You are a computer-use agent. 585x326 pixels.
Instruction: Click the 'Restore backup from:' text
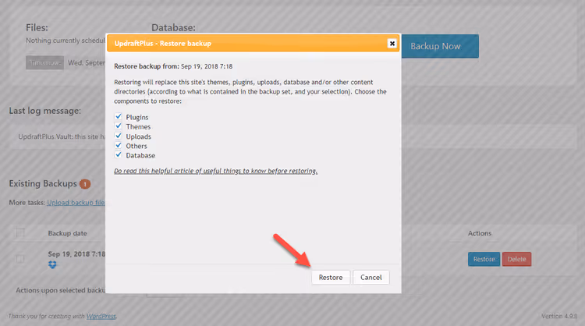147,66
